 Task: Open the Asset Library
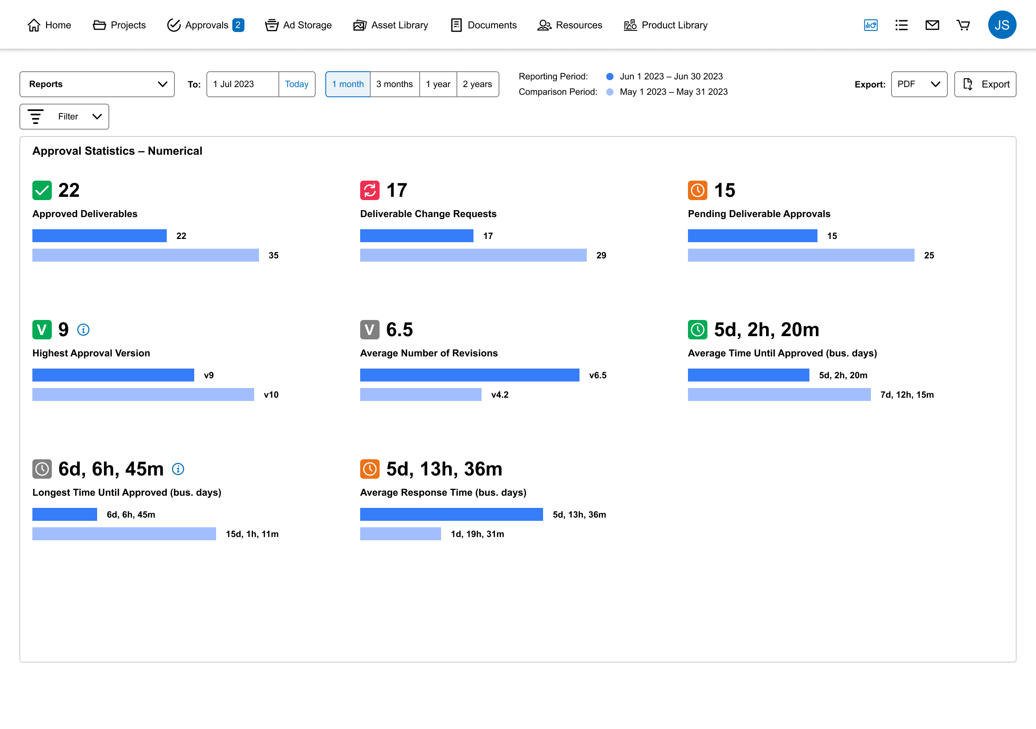(x=391, y=25)
